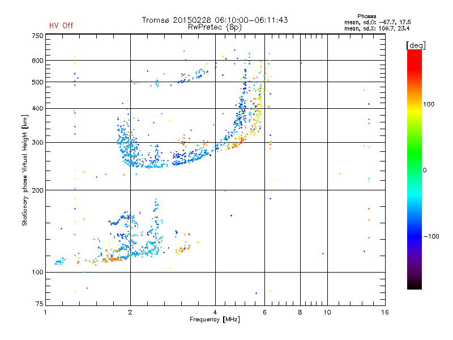Image resolution: width=453 pixels, height=340 pixels.
Task: Click the y-axis label '500'
Action: (37, 82)
